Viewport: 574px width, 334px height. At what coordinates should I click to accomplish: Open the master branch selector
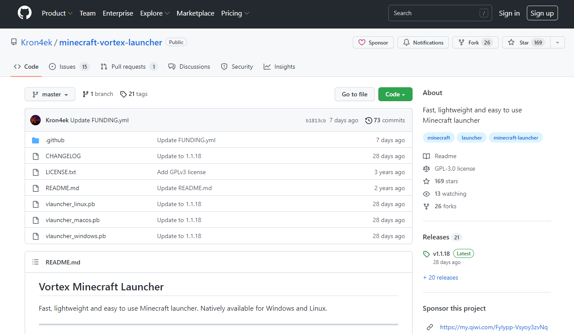(x=50, y=94)
